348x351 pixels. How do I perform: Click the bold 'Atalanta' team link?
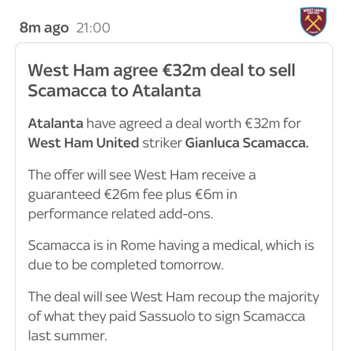click(x=56, y=125)
